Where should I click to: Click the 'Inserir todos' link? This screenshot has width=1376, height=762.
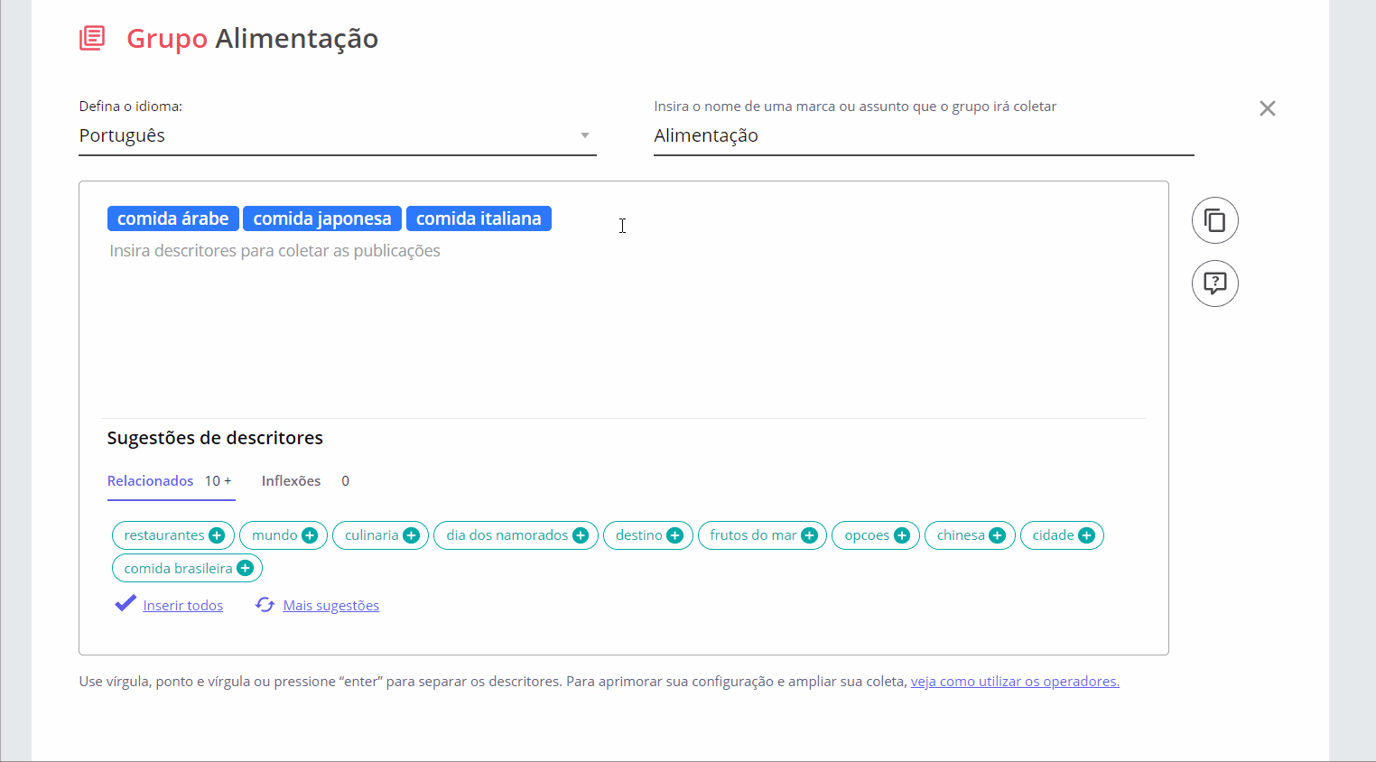point(182,606)
